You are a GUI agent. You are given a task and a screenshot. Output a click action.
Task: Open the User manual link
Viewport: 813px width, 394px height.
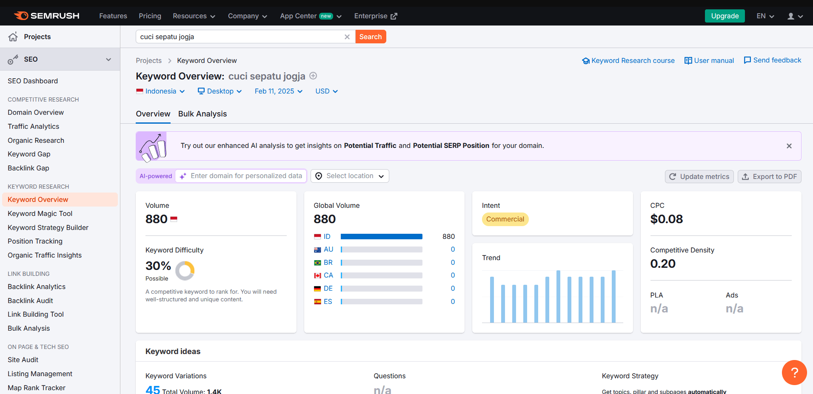709,61
